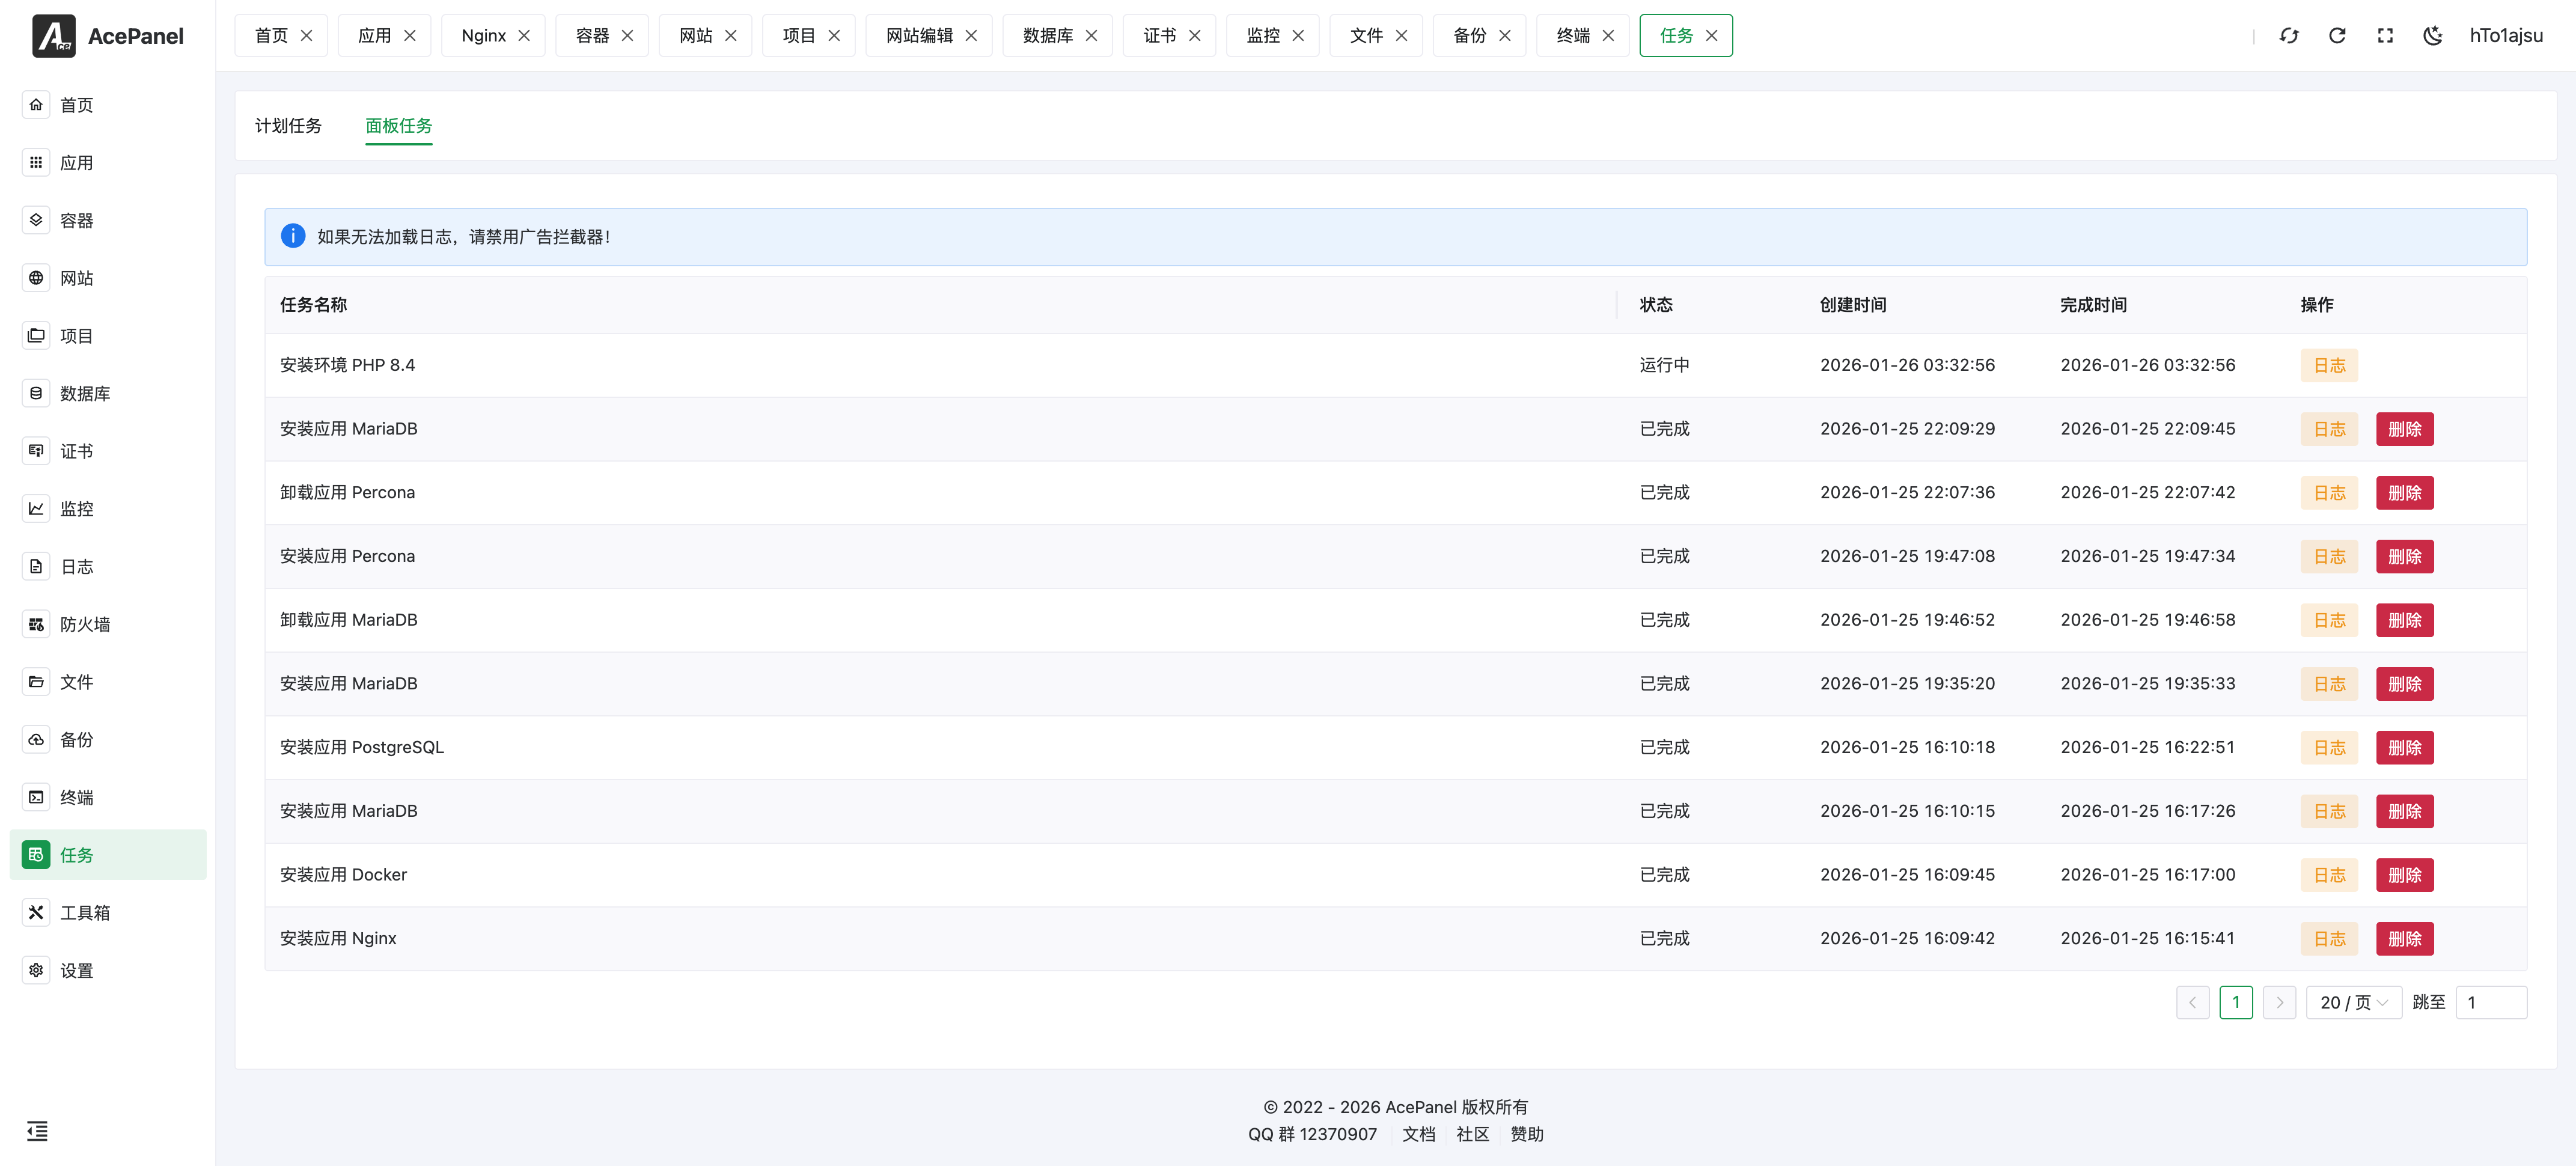Open the Toolbox (工具箱) sidebar icon

pos(36,912)
